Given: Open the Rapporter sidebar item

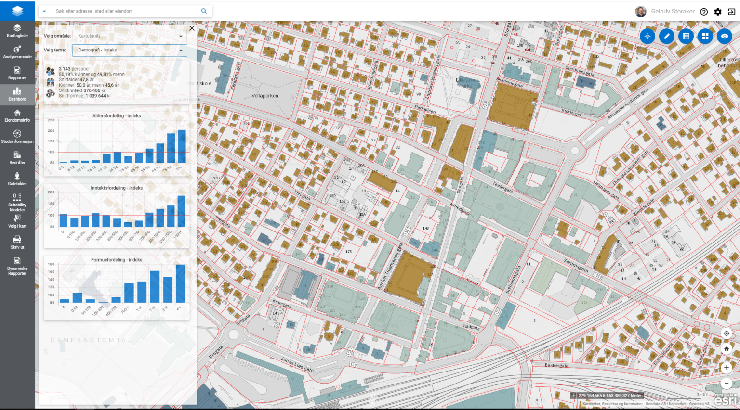Looking at the screenshot, I should tap(17, 73).
